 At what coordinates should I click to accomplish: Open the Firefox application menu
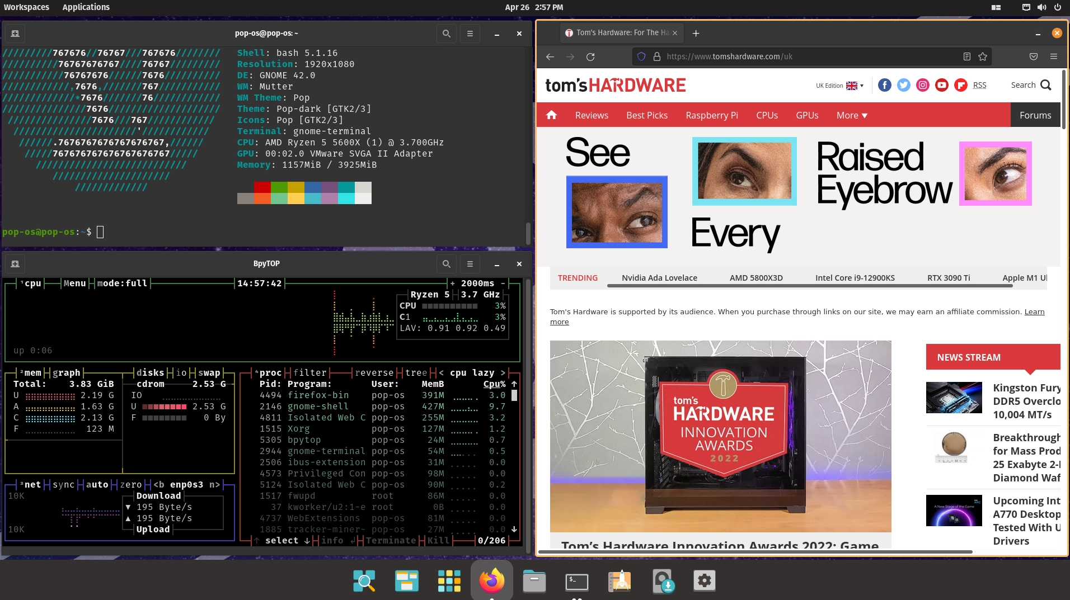pyautogui.click(x=1054, y=56)
